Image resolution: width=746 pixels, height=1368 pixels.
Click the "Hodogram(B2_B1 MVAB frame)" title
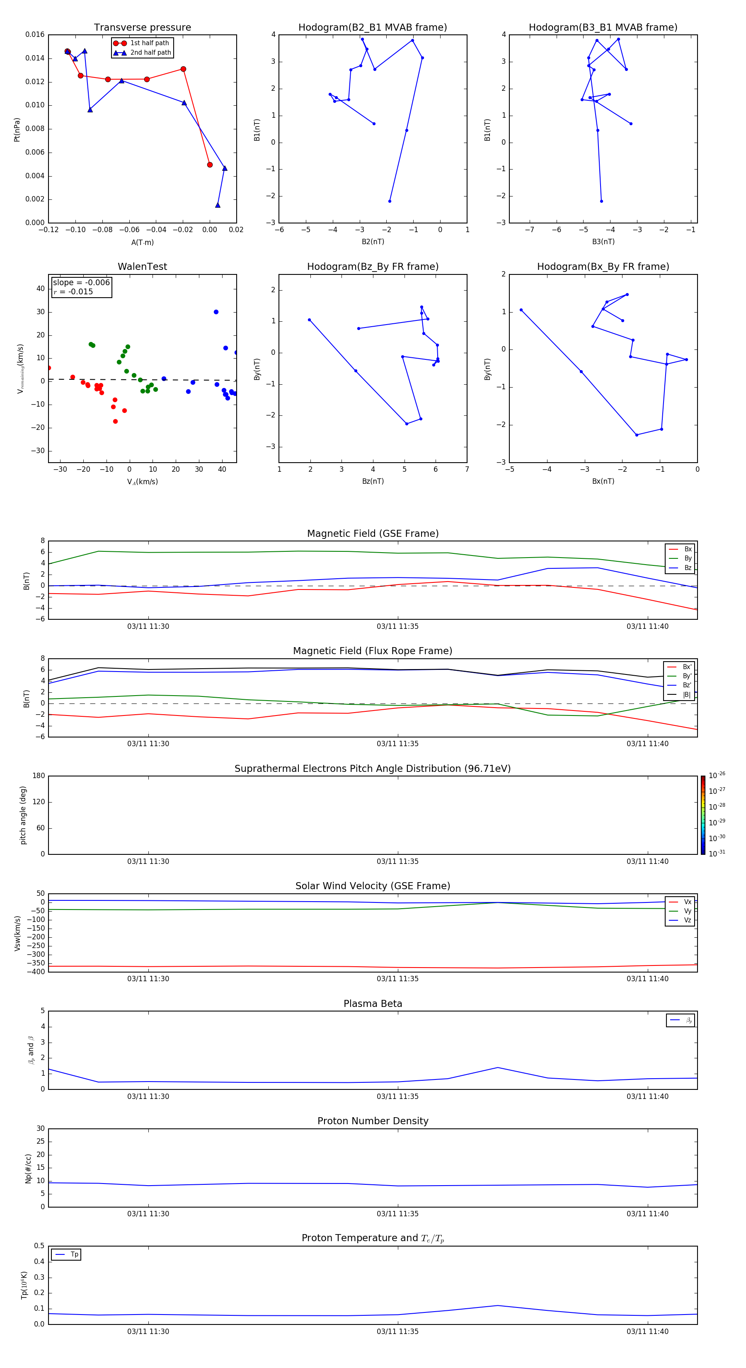[x=373, y=27]
